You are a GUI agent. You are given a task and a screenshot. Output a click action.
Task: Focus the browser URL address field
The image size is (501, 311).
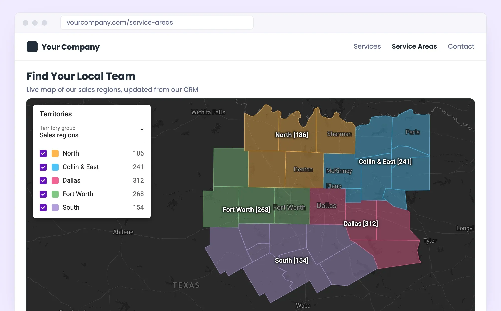(x=157, y=23)
